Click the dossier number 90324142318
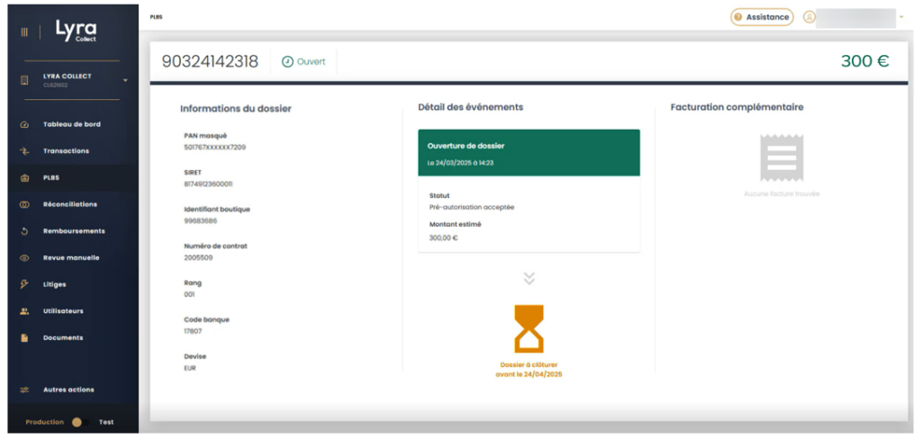922x440 pixels. point(210,62)
